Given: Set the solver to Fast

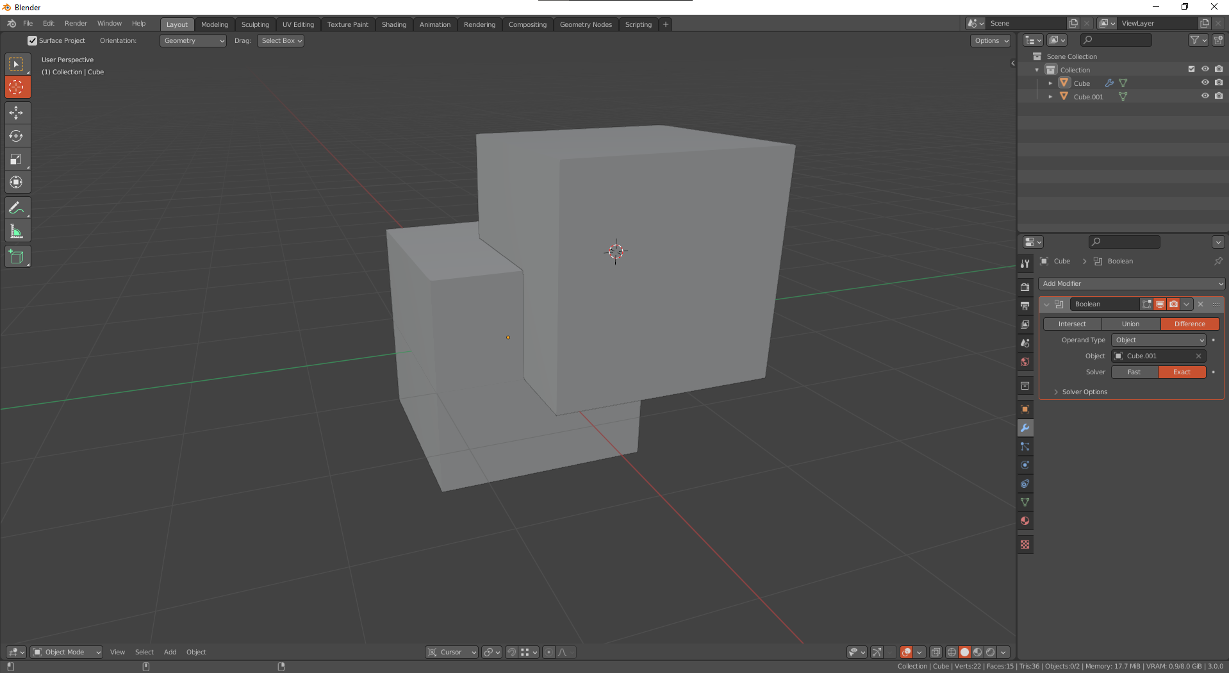Looking at the screenshot, I should (1134, 372).
